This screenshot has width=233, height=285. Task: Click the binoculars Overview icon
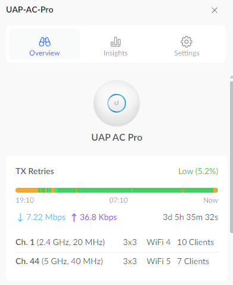click(x=45, y=42)
